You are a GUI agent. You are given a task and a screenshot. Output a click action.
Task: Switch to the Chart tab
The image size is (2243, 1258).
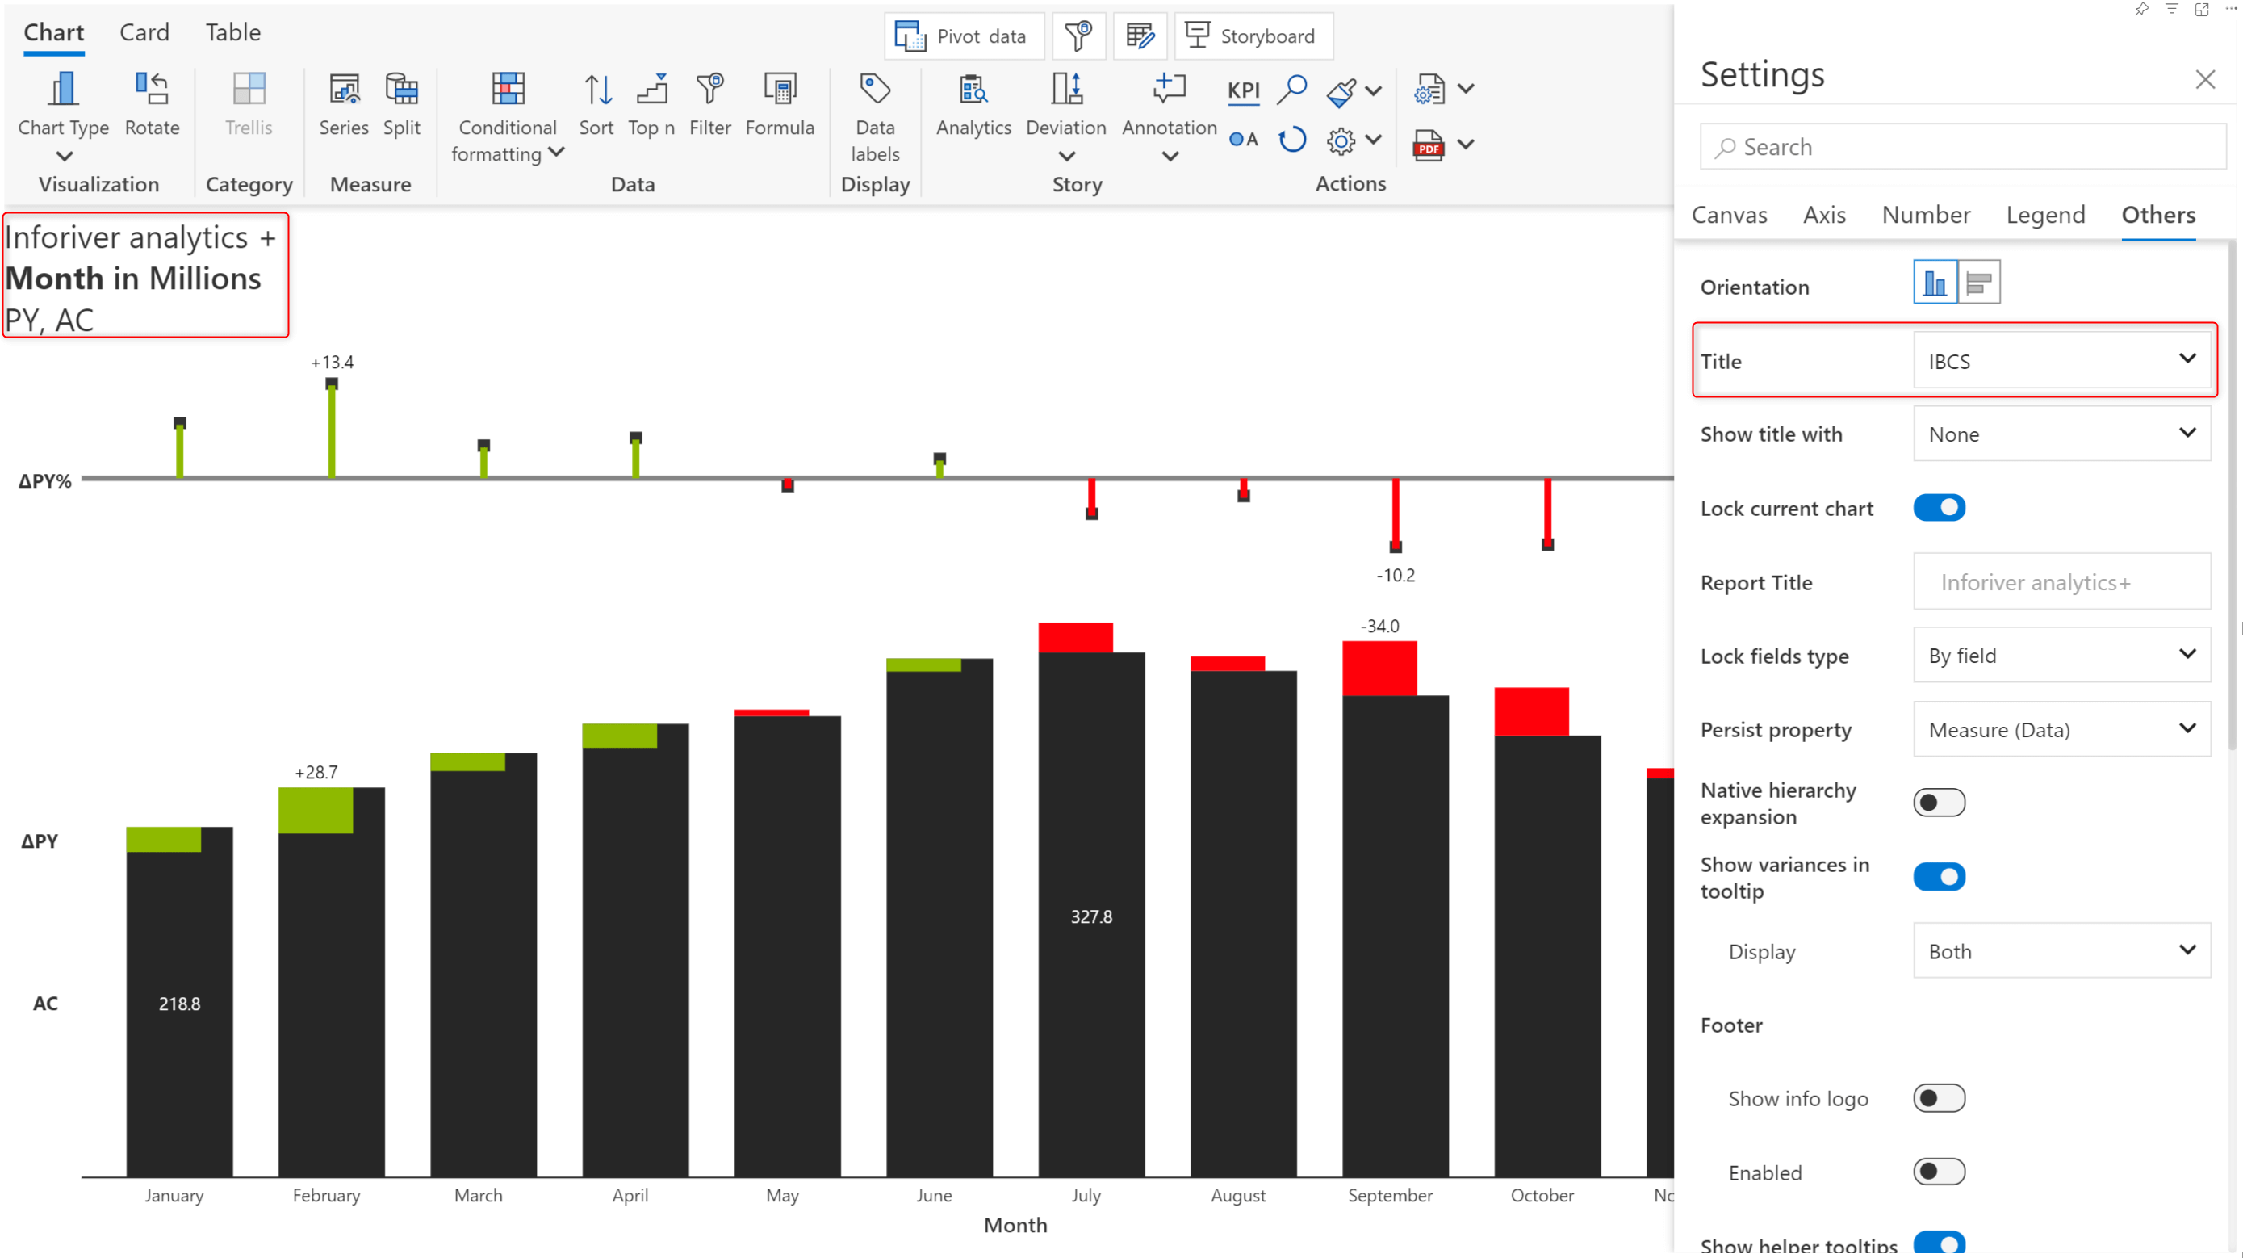coord(54,33)
